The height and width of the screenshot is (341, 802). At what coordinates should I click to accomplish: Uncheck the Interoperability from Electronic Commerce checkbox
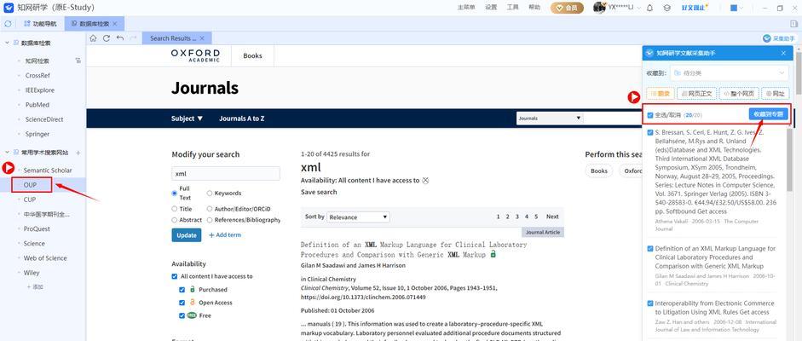tap(650, 303)
